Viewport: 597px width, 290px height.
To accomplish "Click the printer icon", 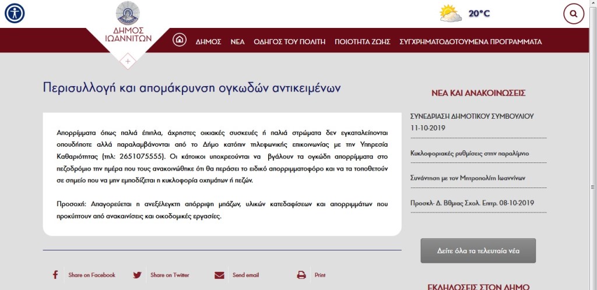I will point(301,275).
